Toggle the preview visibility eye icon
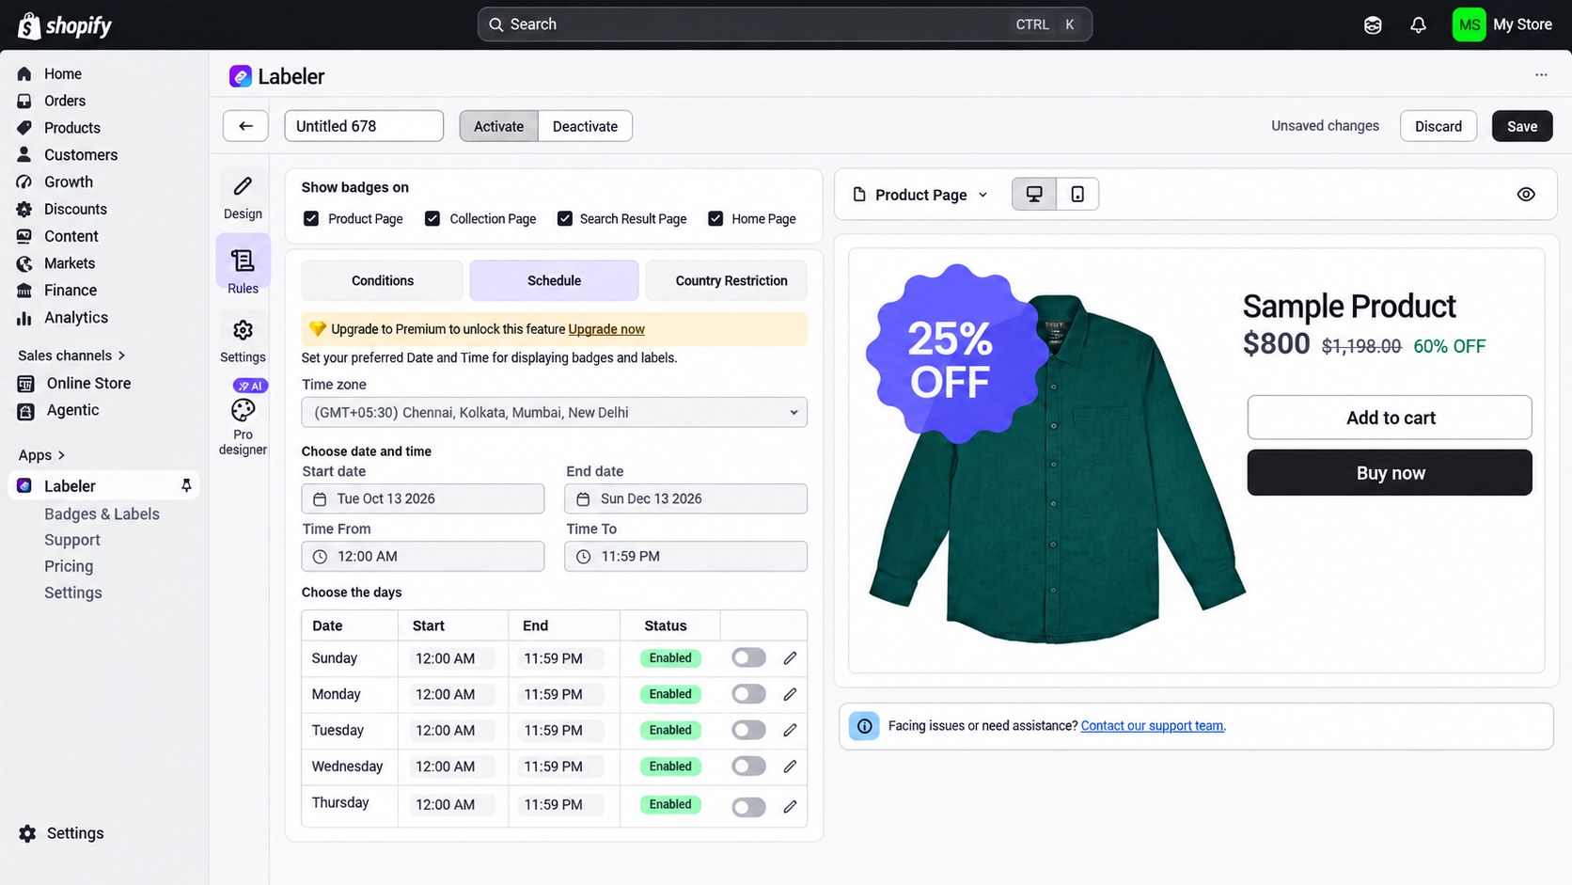The width and height of the screenshot is (1572, 885). (x=1526, y=195)
